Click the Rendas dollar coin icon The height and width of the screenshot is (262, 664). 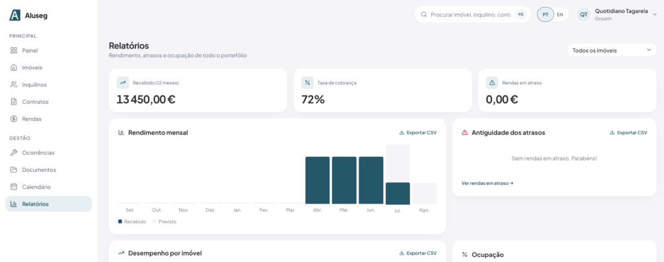coord(14,119)
